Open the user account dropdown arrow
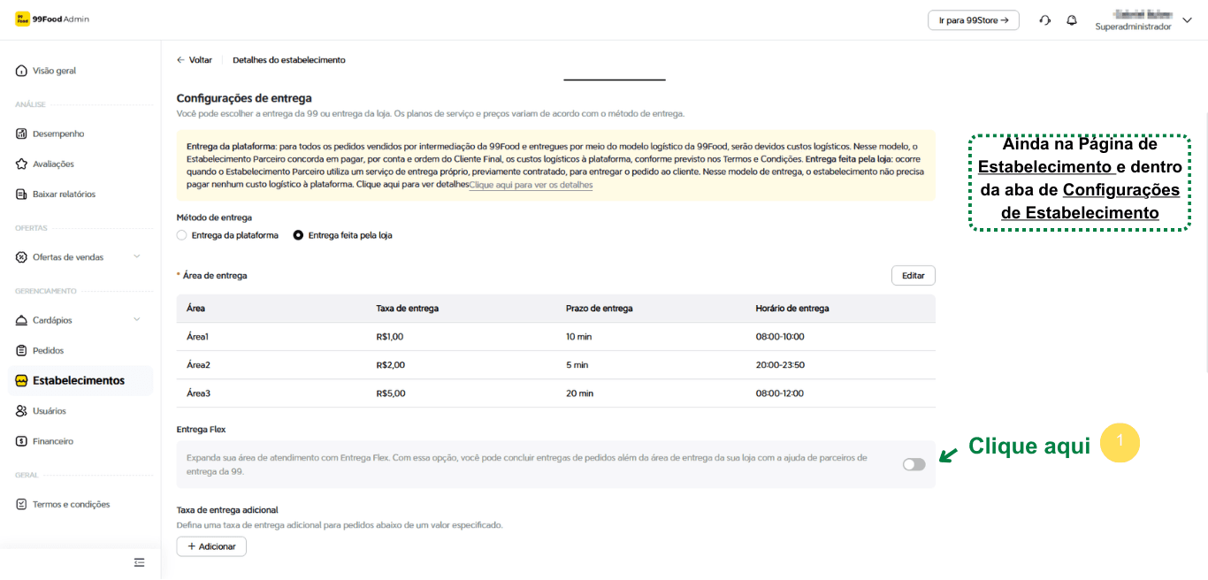This screenshot has width=1208, height=580. [x=1187, y=20]
